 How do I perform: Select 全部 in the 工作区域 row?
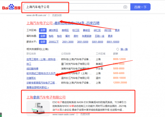[x=43, y=30]
